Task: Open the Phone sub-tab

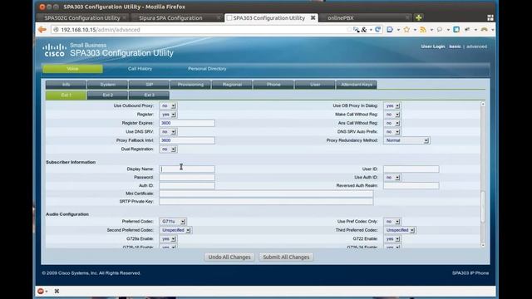Action: click(x=273, y=85)
